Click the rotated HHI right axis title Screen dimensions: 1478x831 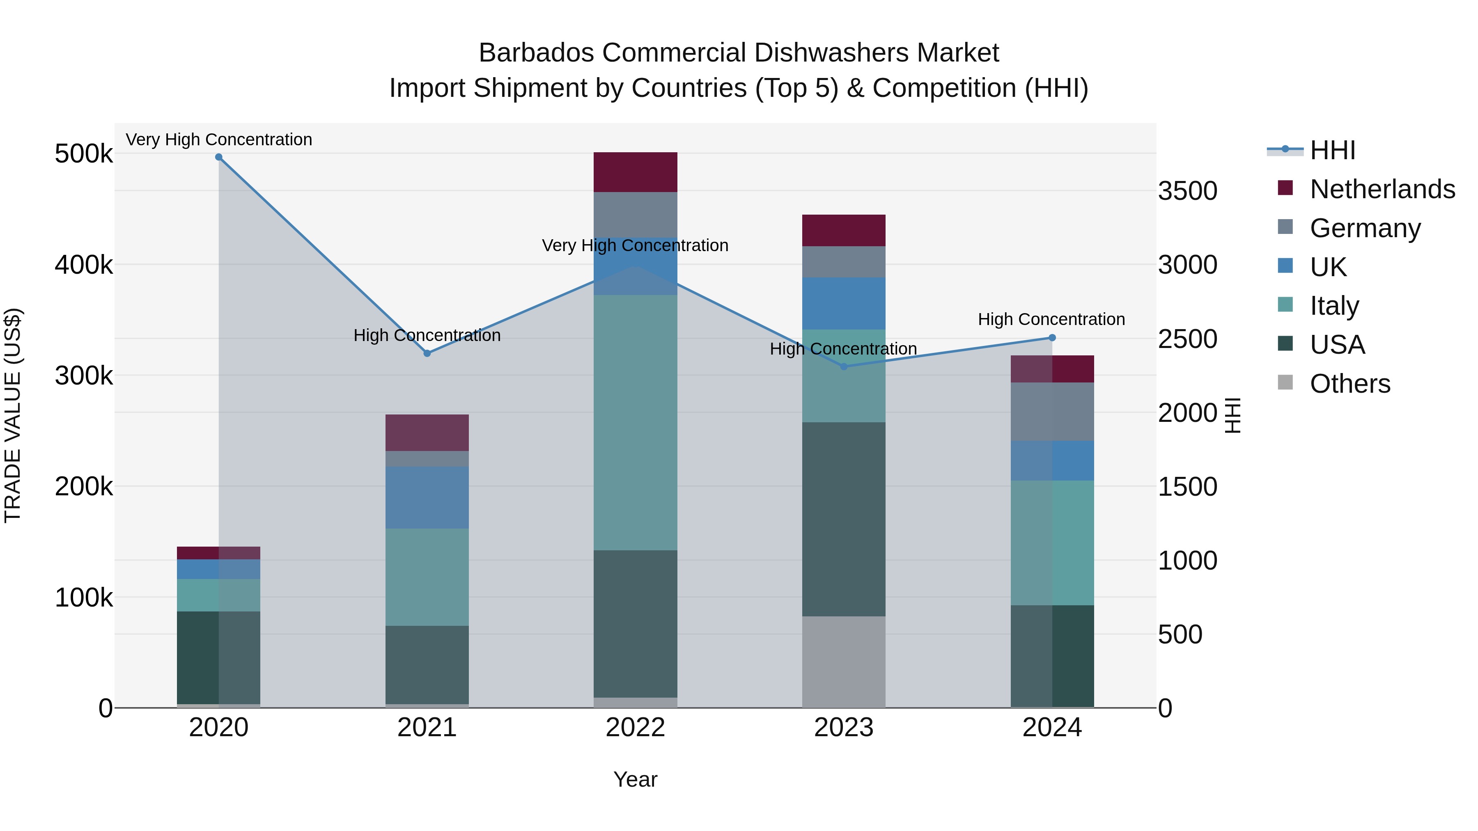(1232, 415)
